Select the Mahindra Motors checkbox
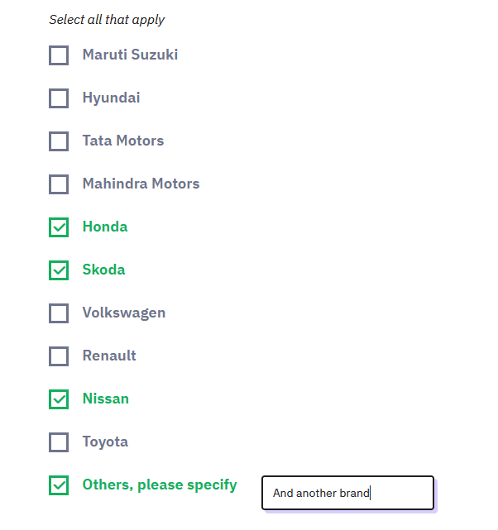The height and width of the screenshot is (530, 498). pyautogui.click(x=59, y=184)
